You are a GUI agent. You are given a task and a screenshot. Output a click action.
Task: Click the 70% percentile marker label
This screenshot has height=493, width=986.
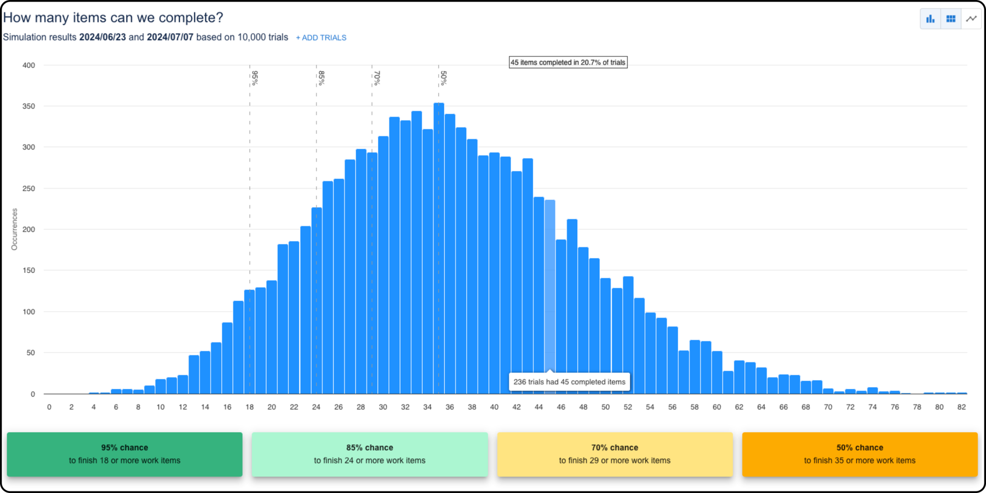(377, 78)
